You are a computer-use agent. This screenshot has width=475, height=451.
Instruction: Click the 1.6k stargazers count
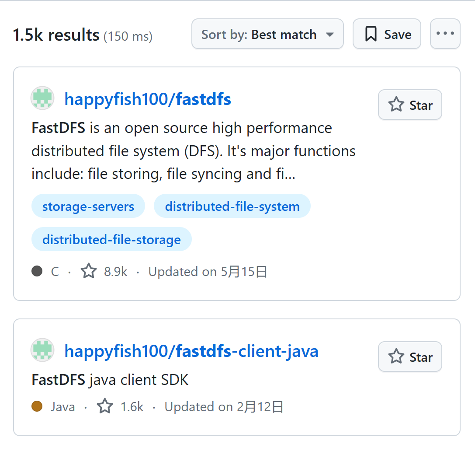coord(132,407)
